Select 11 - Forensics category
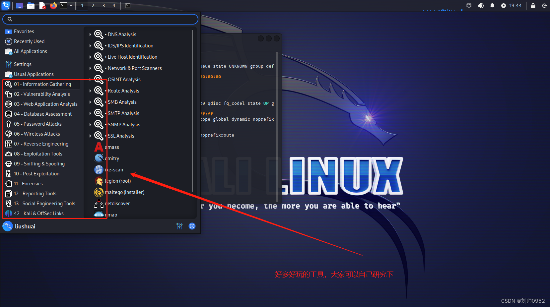The height and width of the screenshot is (307, 550). [x=41, y=184]
